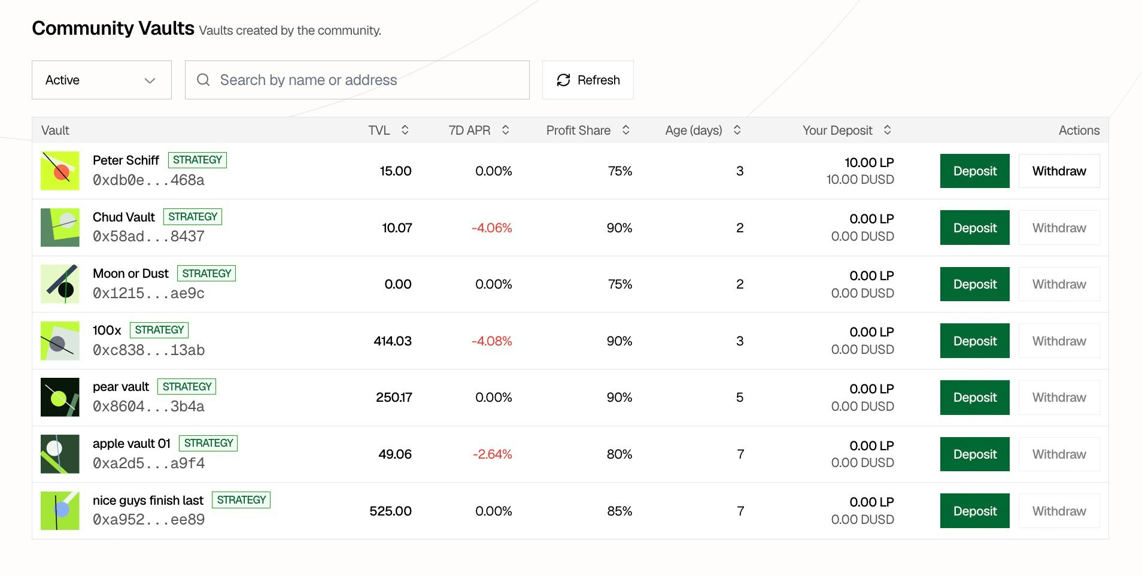Sort by 7D APR column arrows
The height and width of the screenshot is (576, 1142).
506,130
